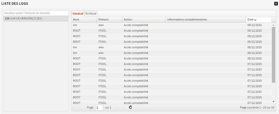Click the Date column header label
The width and height of the screenshot is (279, 114).
pos(250,20)
